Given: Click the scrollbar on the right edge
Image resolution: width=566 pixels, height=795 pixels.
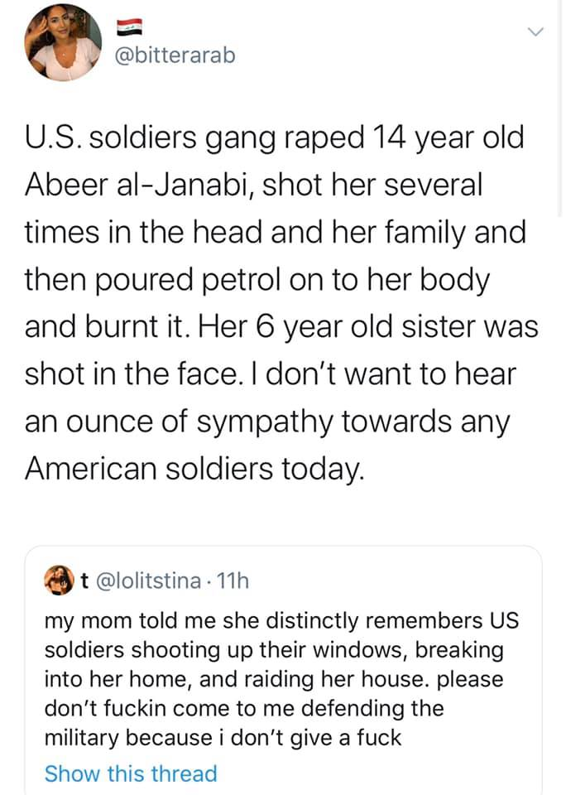Looking at the screenshot, I should (559, 109).
